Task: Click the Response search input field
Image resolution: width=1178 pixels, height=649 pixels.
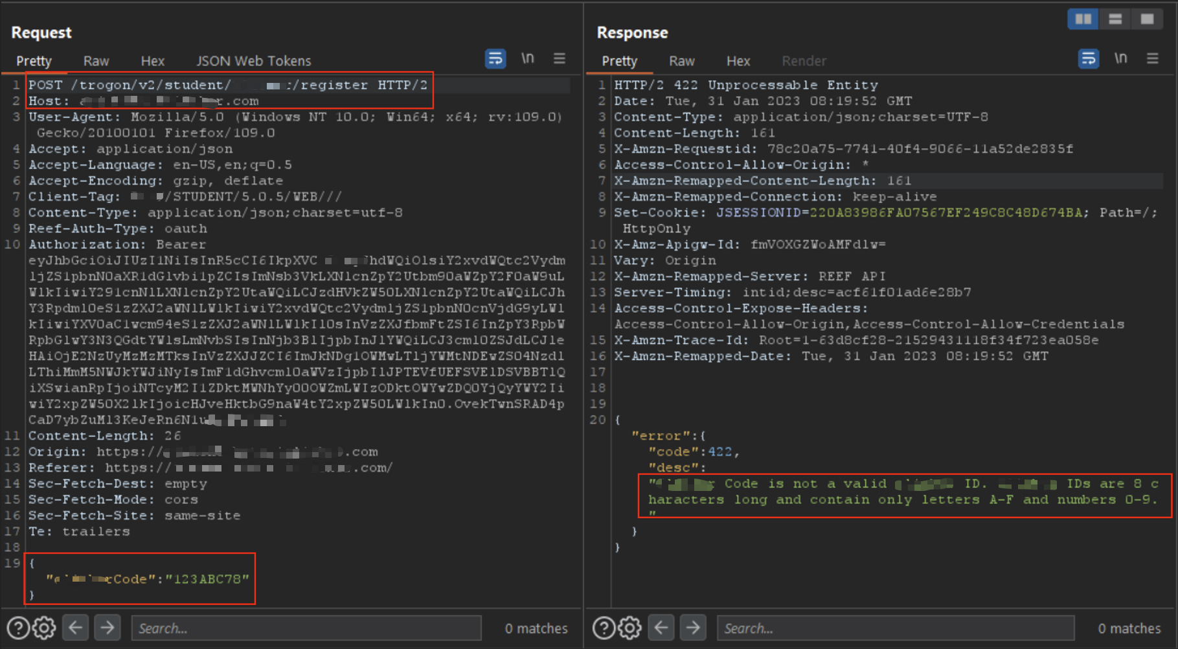Action: [895, 628]
